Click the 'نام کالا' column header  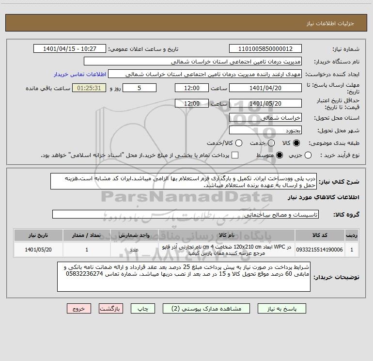[x=227, y=235]
